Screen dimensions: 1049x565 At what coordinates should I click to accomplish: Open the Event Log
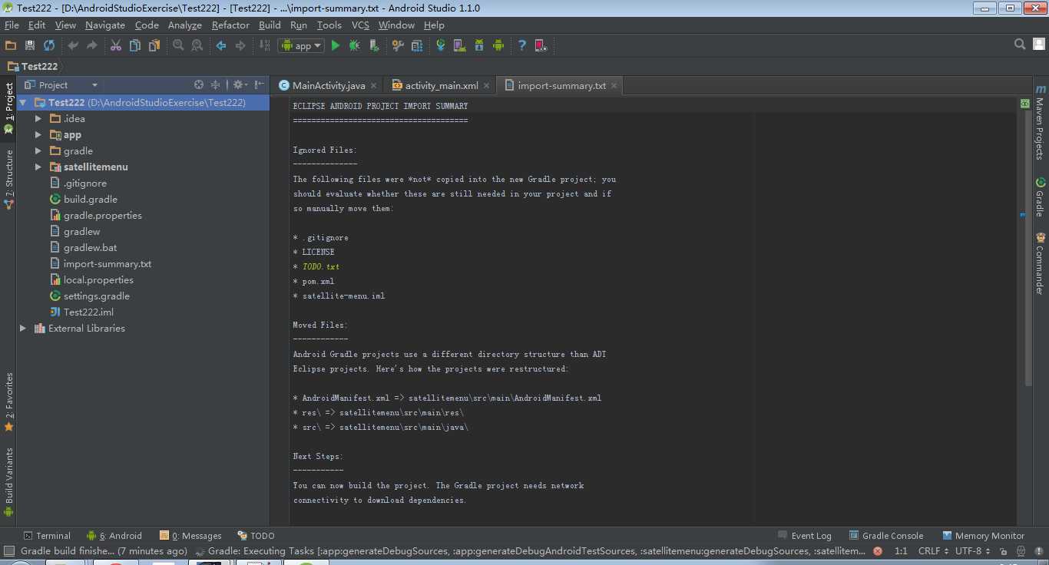point(805,536)
